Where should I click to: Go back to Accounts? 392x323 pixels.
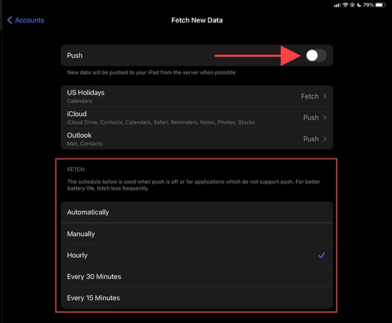(25, 20)
